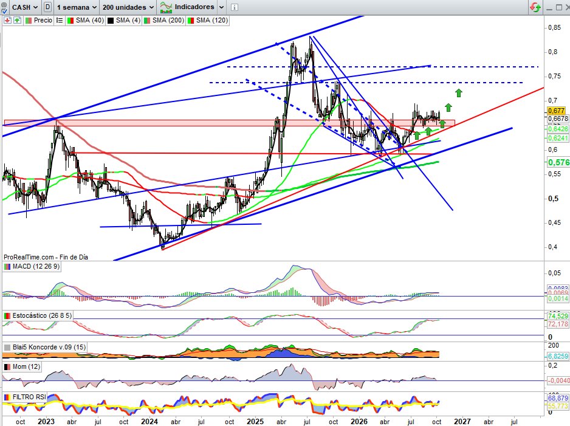Click the info icon in toolbar
570x426 pixels.
click(235, 7)
